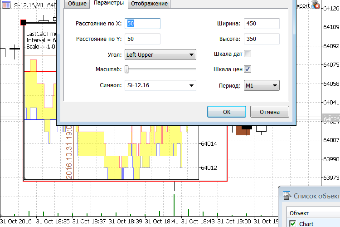Click the 64014 price label in embedded chart

pos(209,143)
